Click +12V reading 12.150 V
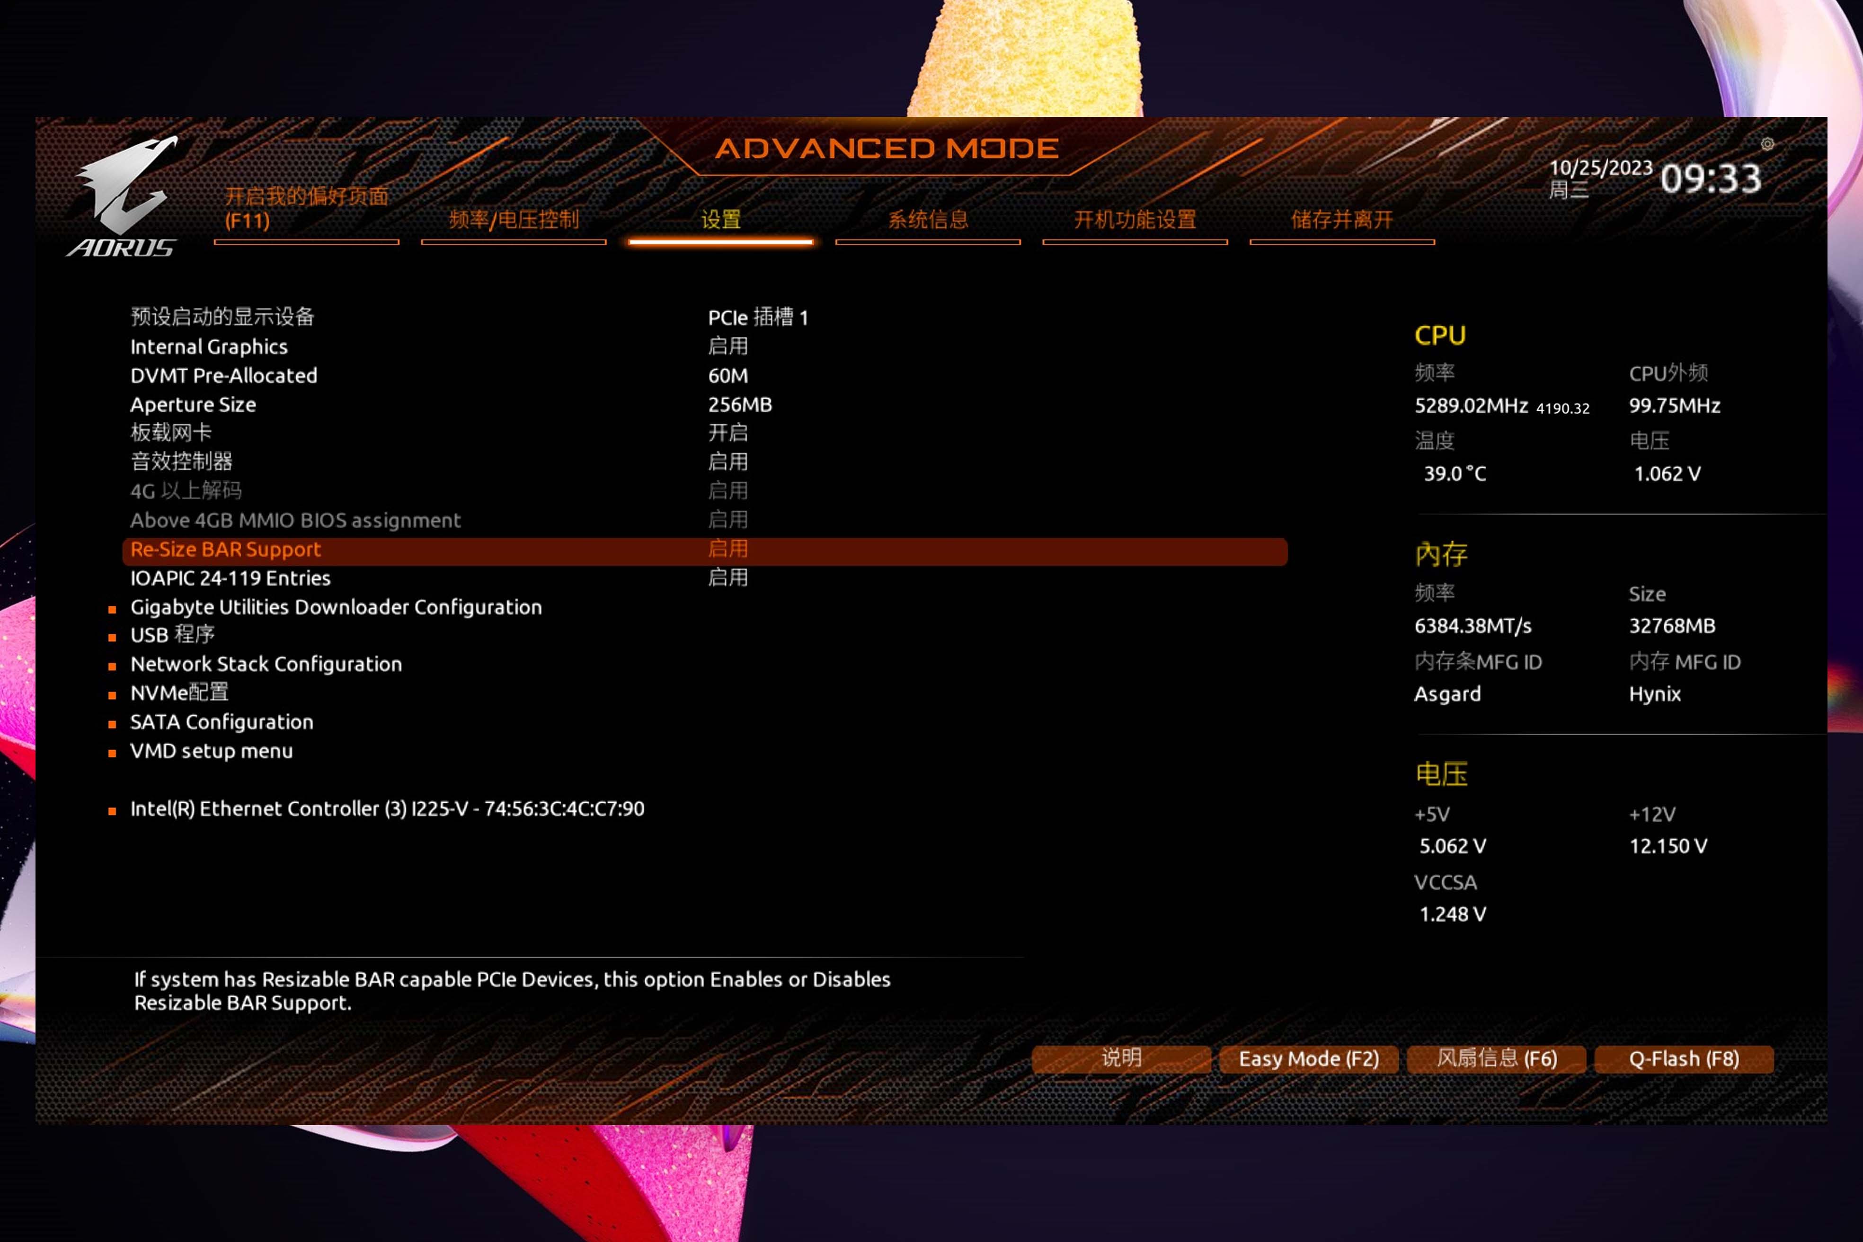 pyautogui.click(x=1668, y=847)
